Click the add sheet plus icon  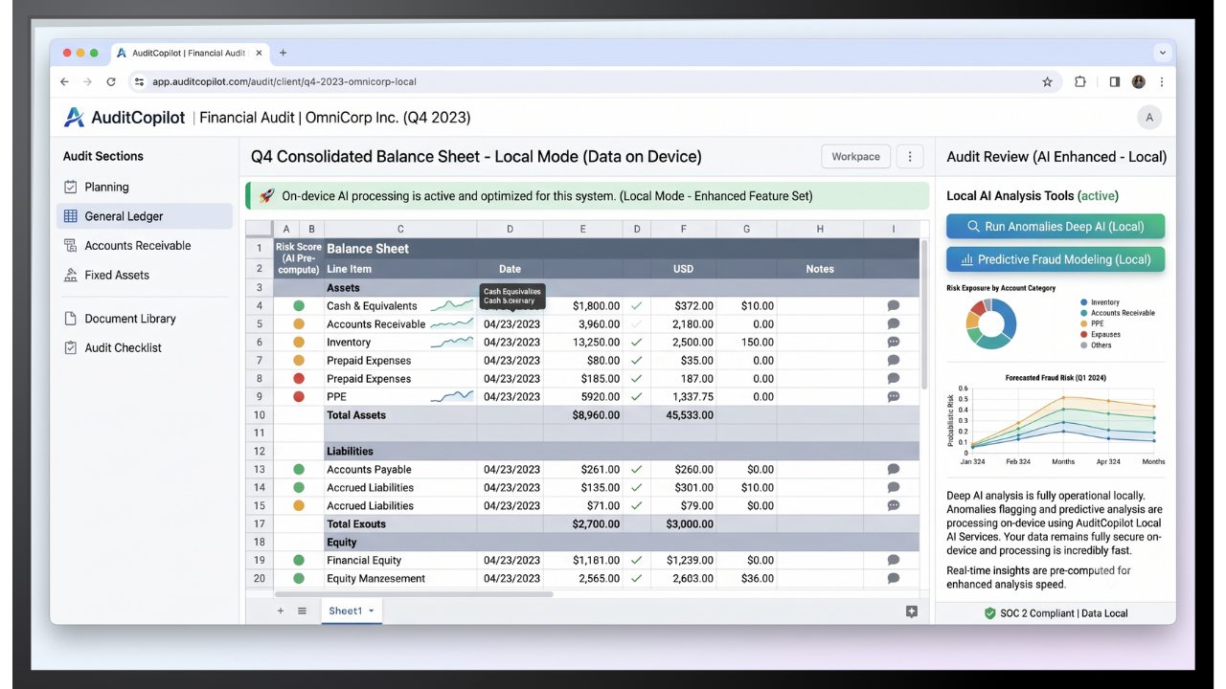[x=281, y=611]
